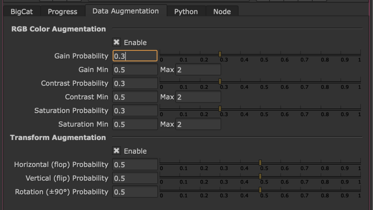Disable RGB Color Augmentation Enable checkbox
Screen dimensions: 373x210
(117, 42)
